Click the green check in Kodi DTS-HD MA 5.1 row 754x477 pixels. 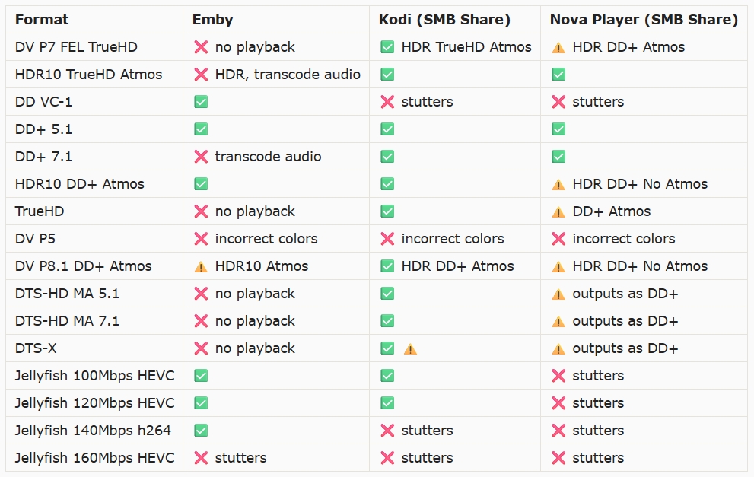(387, 294)
